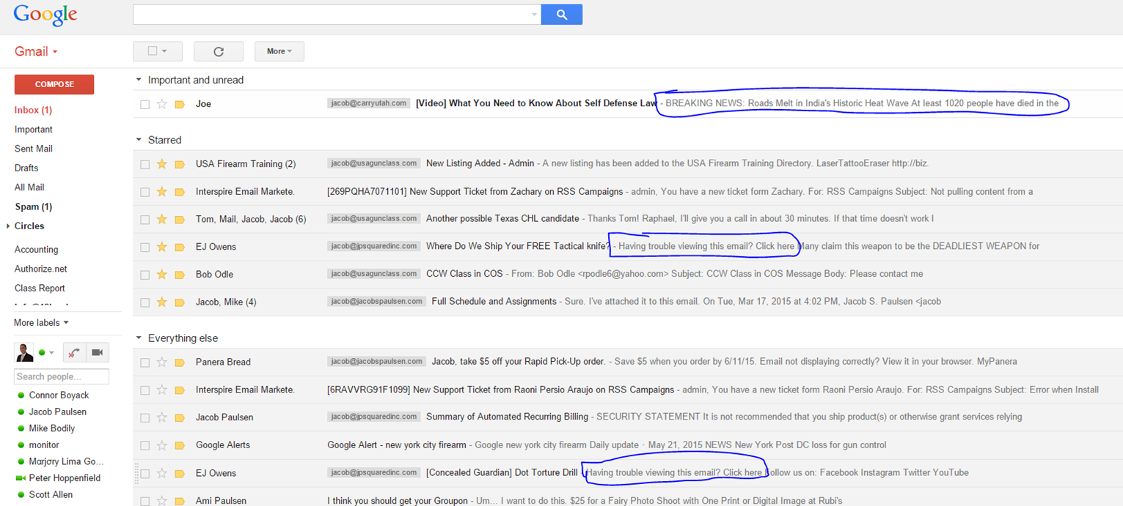Expand More labels list
This screenshot has height=506, width=1123.
tap(41, 323)
